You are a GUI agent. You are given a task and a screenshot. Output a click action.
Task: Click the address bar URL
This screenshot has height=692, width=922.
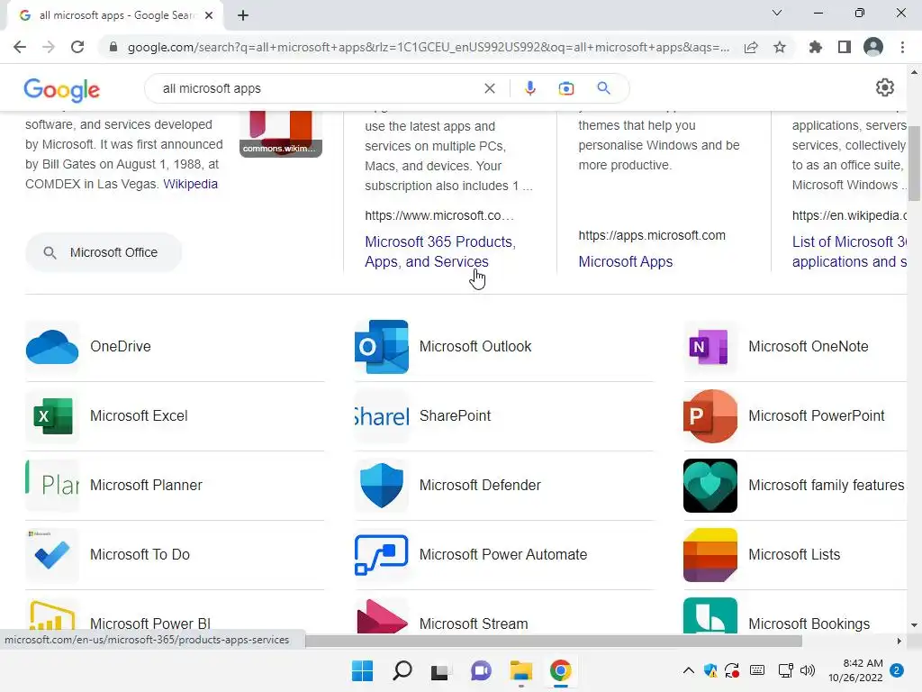pos(428,47)
